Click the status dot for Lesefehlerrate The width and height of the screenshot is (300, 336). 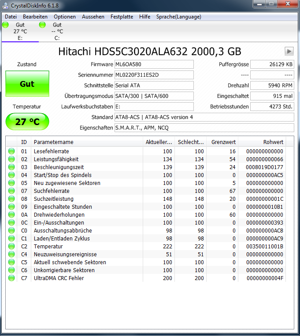coord(11,151)
